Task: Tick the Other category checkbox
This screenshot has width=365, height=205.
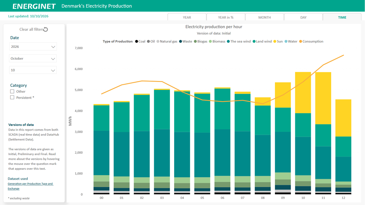Action: click(x=12, y=91)
